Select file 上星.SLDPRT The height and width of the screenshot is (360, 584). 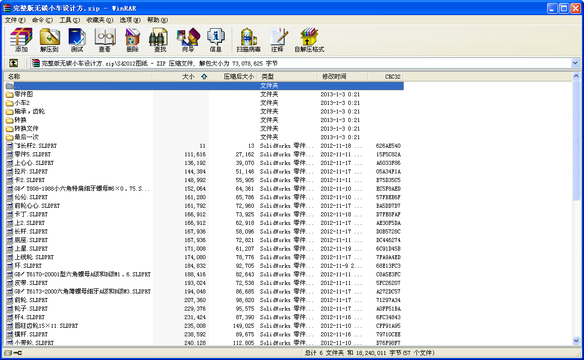204,249
